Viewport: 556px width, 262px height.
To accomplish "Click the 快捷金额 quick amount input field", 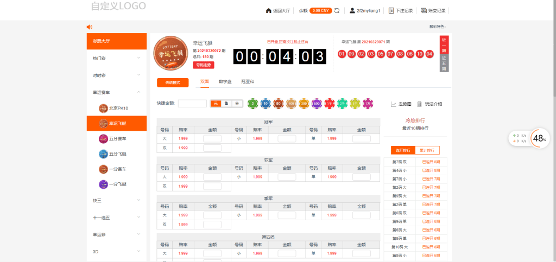I will 192,104.
